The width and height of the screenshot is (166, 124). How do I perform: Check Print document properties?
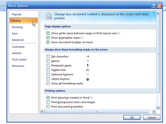(48, 107)
